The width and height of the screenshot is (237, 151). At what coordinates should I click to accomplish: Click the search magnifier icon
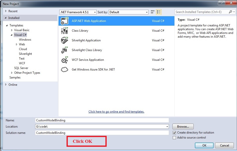click(x=230, y=12)
